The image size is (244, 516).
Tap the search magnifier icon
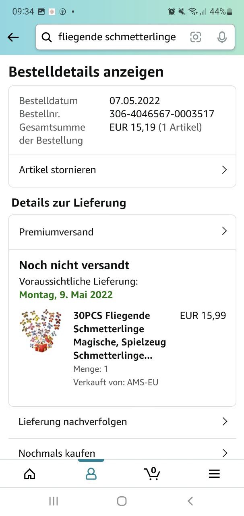point(47,37)
